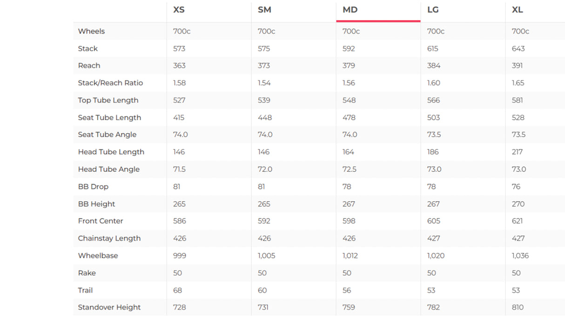The height and width of the screenshot is (318, 565).
Task: Select the Standover Height row label
Action: tap(109, 307)
